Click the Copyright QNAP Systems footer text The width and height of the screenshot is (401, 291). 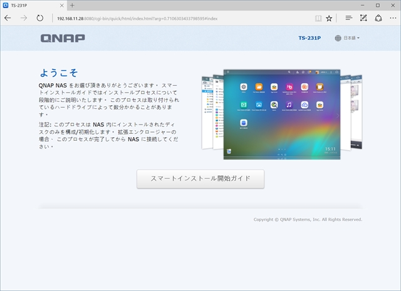[308, 220]
